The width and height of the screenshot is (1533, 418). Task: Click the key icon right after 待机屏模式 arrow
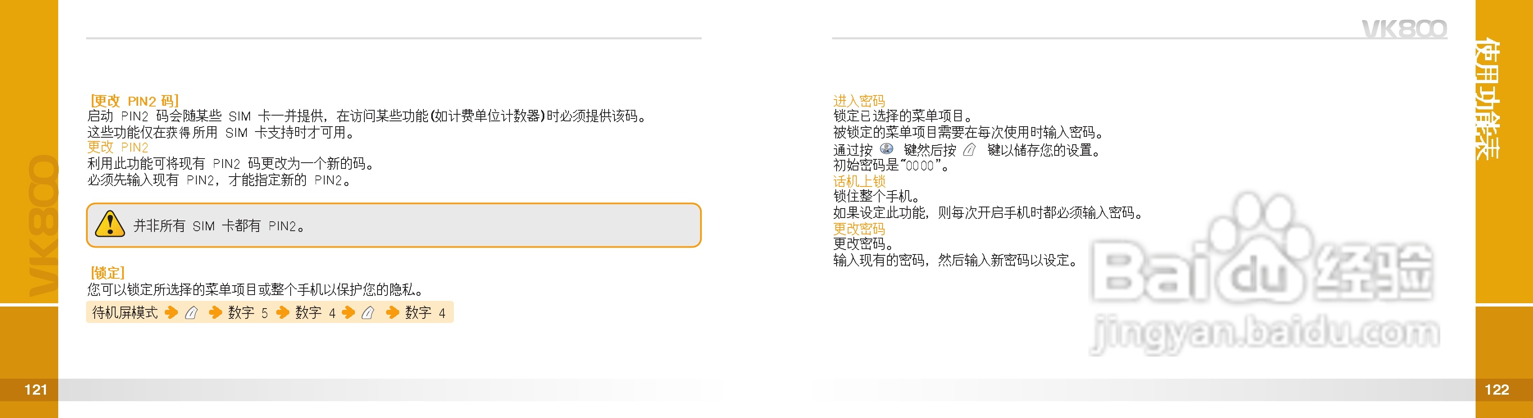pyautogui.click(x=191, y=313)
